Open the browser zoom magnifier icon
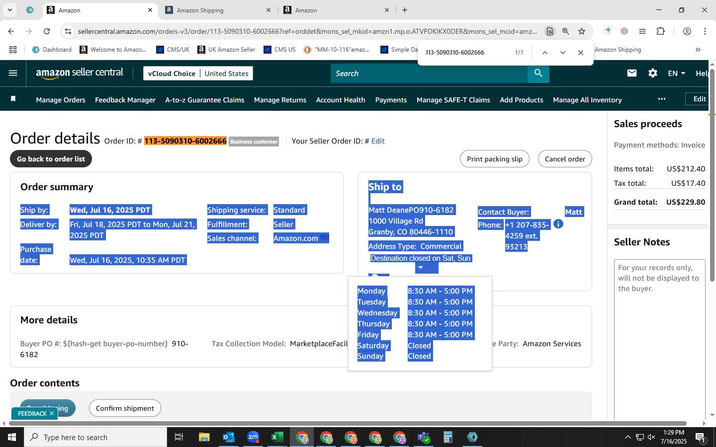Image resolution: width=716 pixels, height=447 pixels. click(566, 31)
